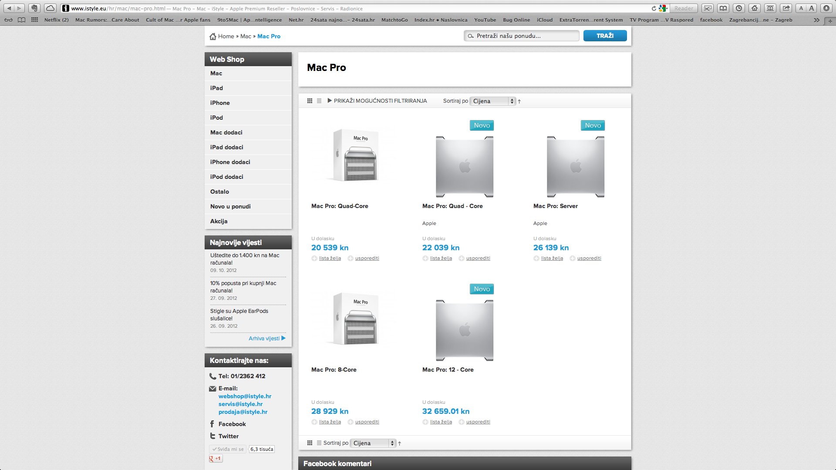Go to the home page via house icon
836x470 pixels.
pos(755,8)
